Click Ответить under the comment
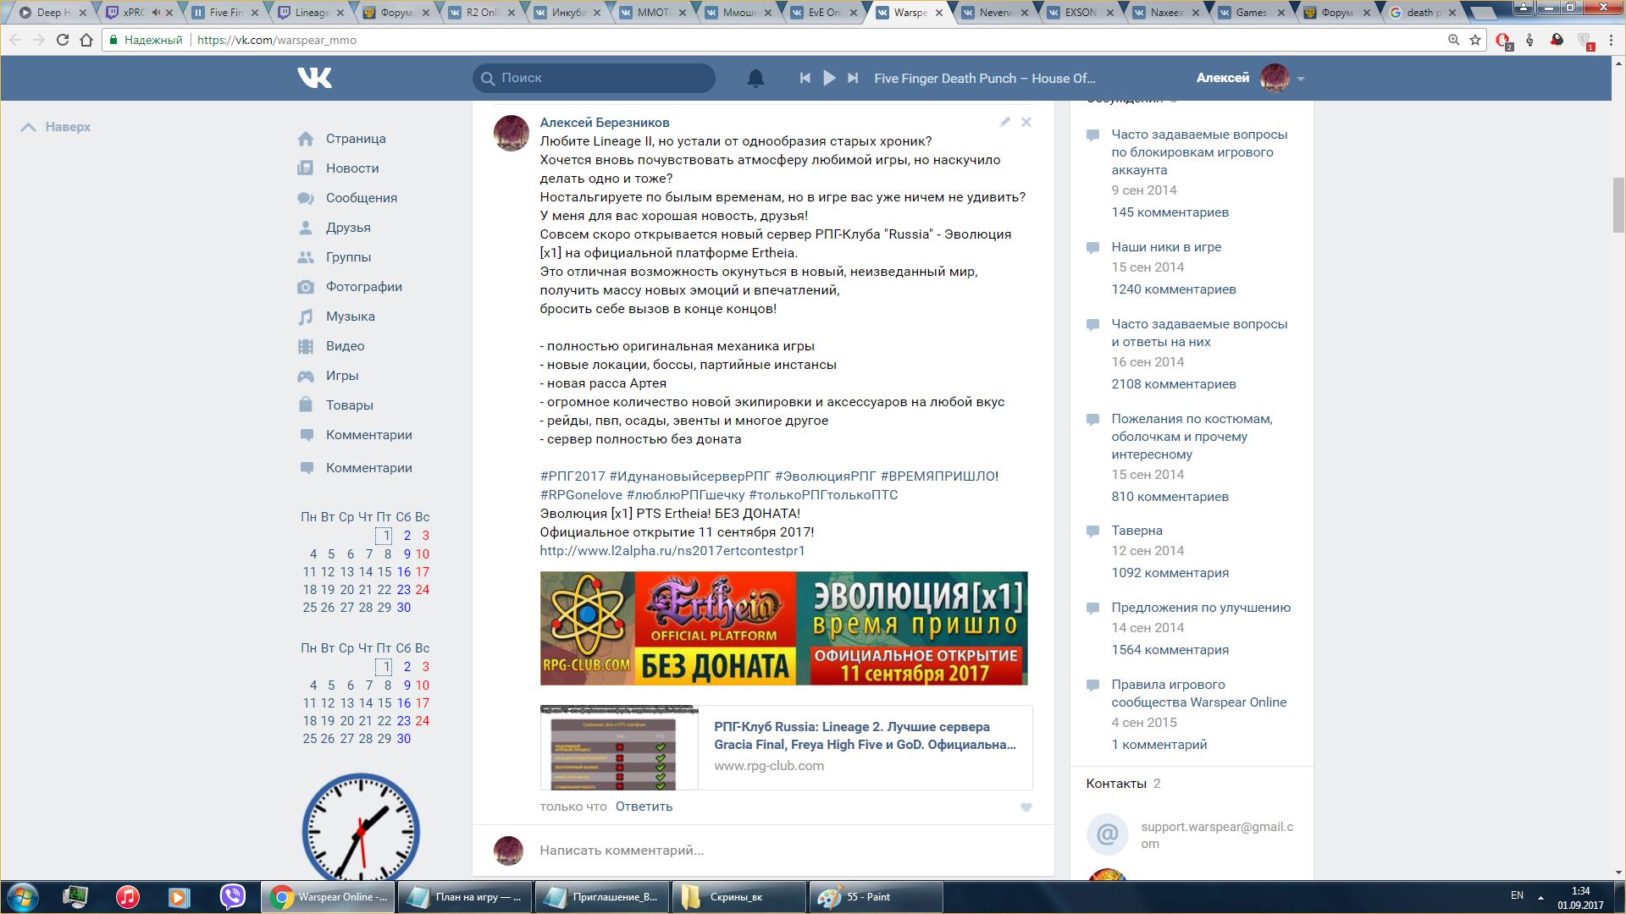The height and width of the screenshot is (914, 1626). 644,807
